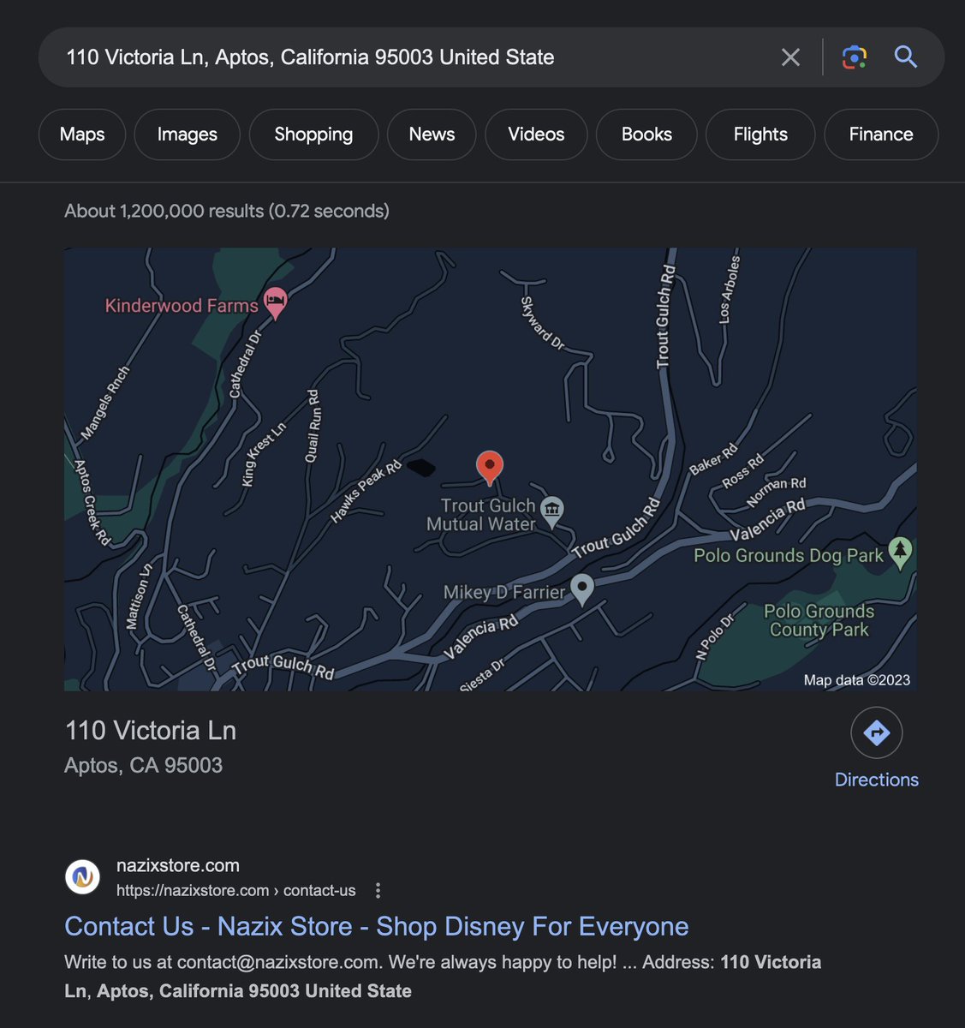The width and height of the screenshot is (965, 1028).
Task: Click the 110 Victoria Ln address heading
Action: click(151, 731)
